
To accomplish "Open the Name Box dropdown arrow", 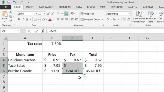I will click(18, 31).
